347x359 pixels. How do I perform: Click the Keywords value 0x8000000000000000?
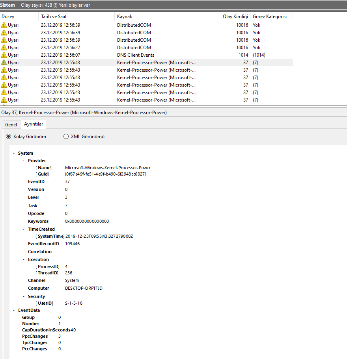tap(87, 221)
